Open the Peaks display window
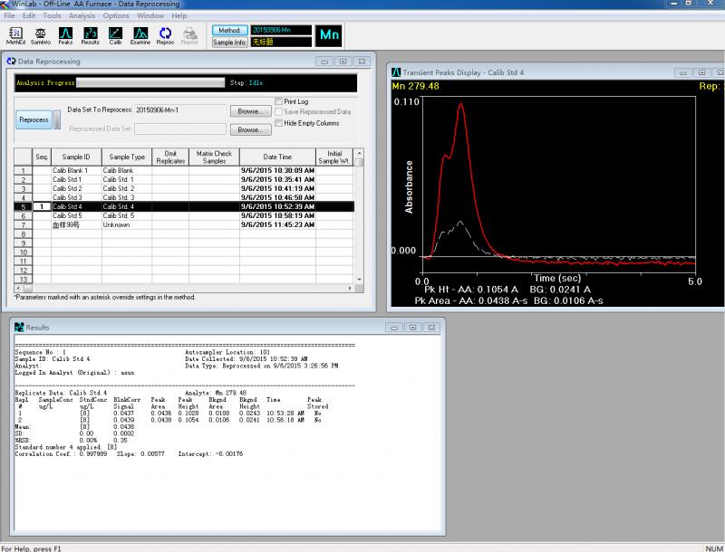Screen dimensions: 725x552 (65, 34)
